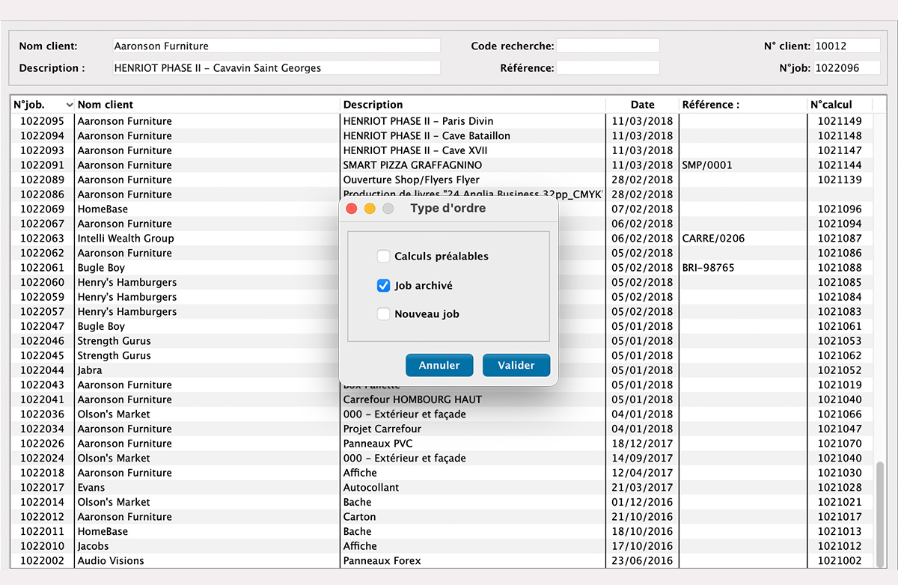Check the Calculs préalables checkbox

(383, 257)
